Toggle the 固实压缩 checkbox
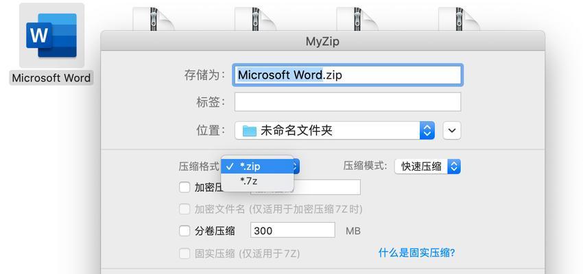The image size is (583, 274). 185,253
